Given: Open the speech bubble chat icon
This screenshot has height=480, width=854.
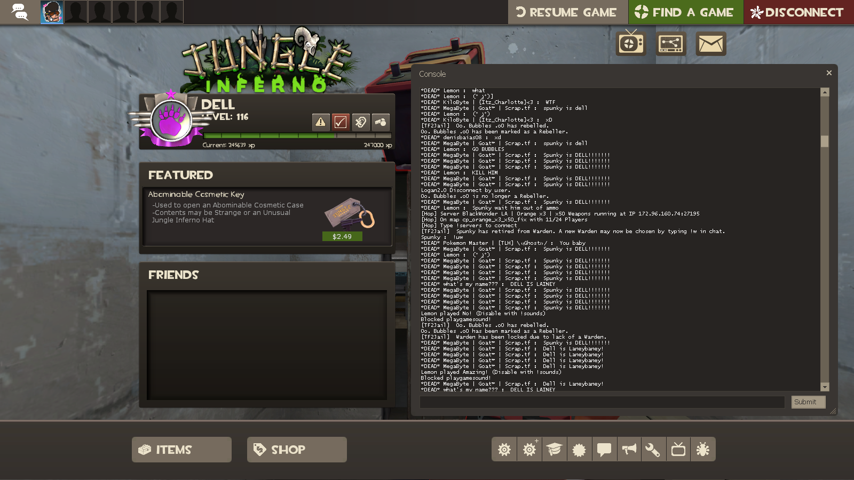Looking at the screenshot, I should pyautogui.click(x=604, y=450).
